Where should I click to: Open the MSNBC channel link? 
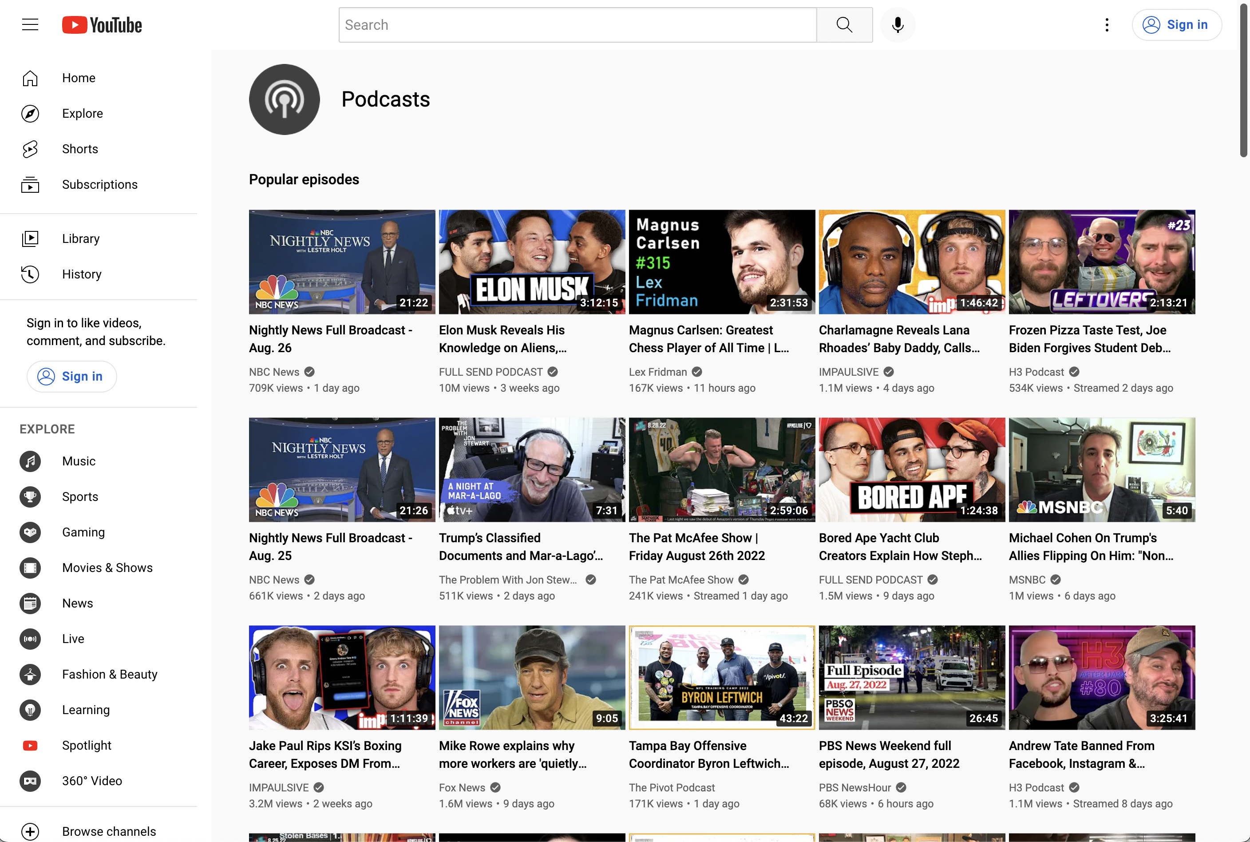pos(1027,580)
